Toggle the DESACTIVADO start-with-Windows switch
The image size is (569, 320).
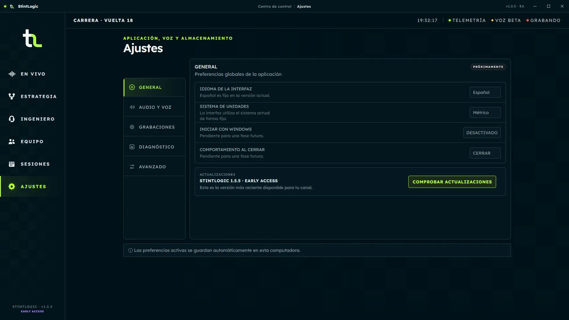[482, 133]
